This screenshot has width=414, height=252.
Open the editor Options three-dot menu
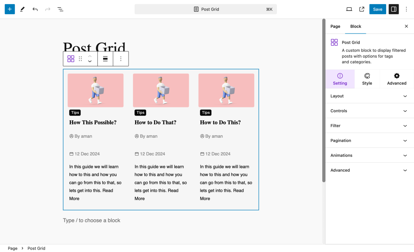coord(406,9)
